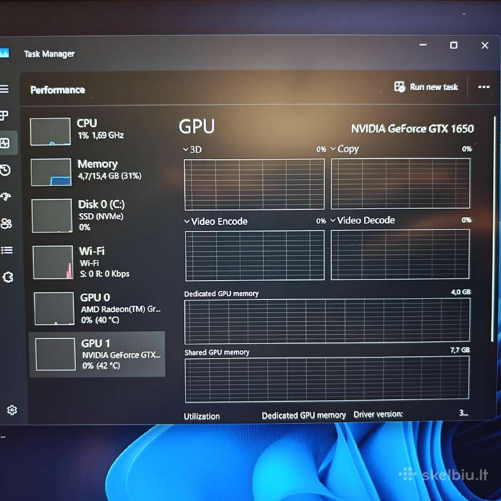Click the Copy engine graph

coord(401,183)
